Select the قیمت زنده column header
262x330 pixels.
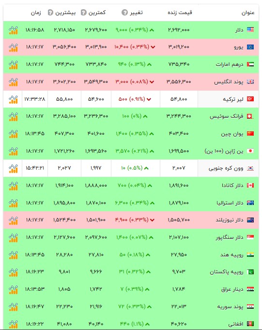(x=180, y=13)
